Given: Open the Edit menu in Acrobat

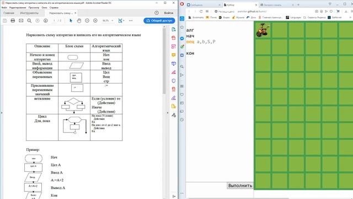Looking at the screenshot, I should pos(18,7).
